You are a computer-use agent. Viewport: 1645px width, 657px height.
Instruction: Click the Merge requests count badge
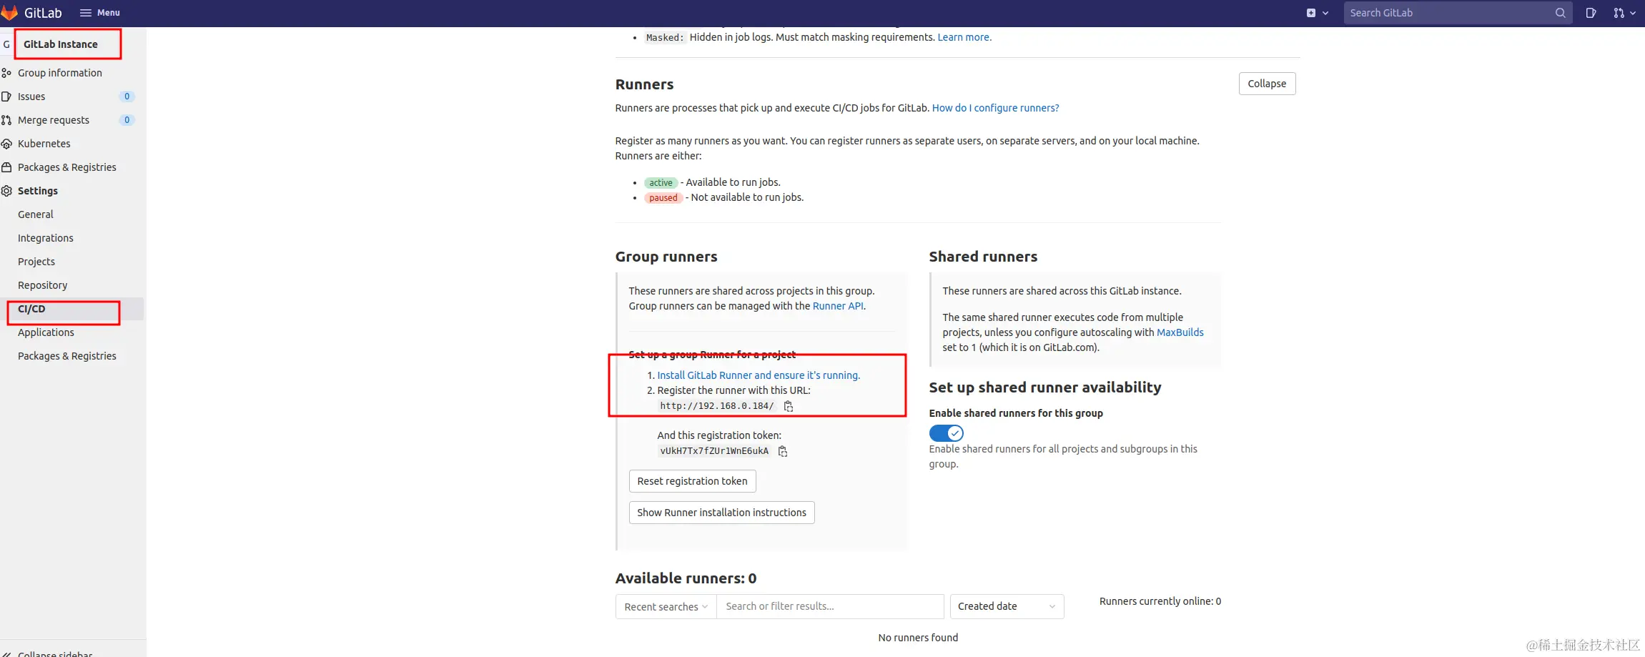pos(127,120)
